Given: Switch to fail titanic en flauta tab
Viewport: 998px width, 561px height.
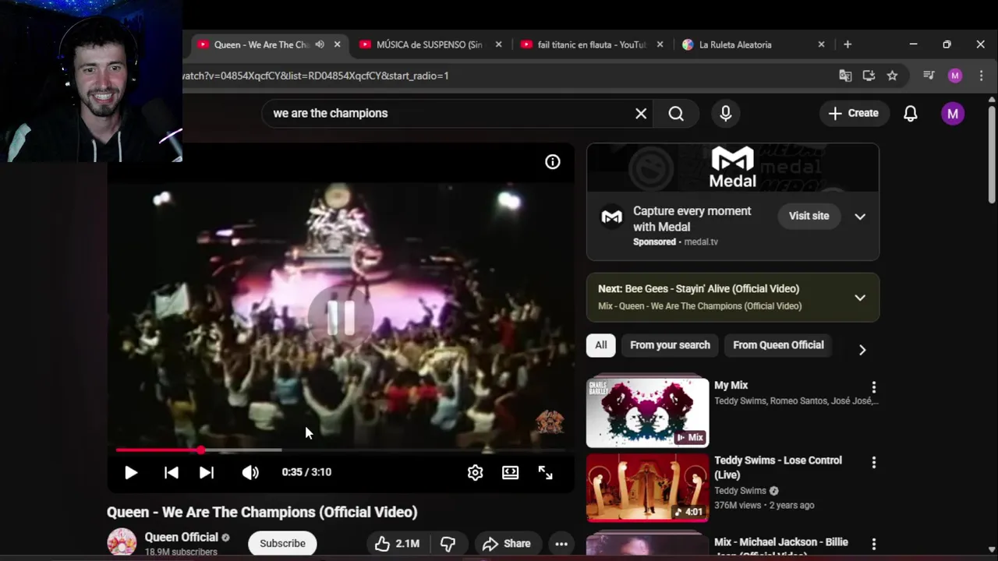Looking at the screenshot, I should [x=593, y=44].
